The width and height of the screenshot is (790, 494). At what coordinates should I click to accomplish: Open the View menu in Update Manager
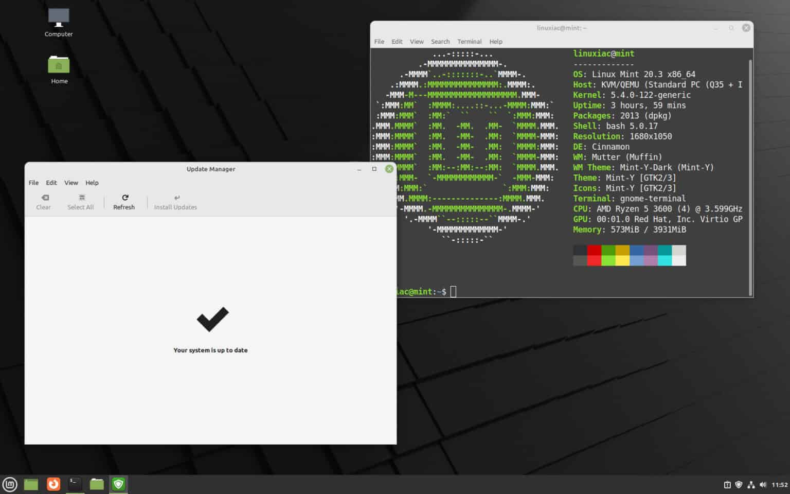click(71, 182)
